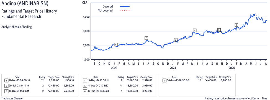
Task: Click the red dotted Not covered legend
Action: tap(125, 10)
